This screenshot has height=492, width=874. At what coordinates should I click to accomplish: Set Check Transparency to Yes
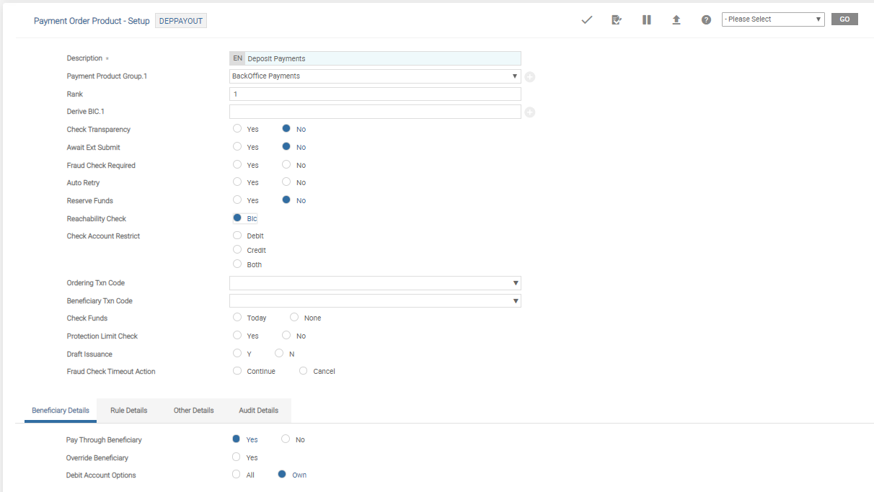[237, 129]
